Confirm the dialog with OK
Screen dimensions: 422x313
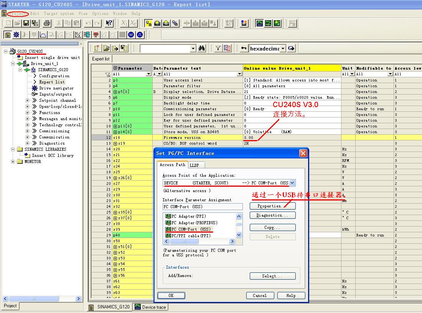pyautogui.click(x=171, y=295)
